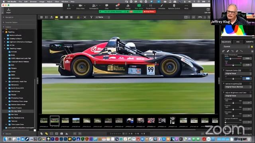Stop Video in the Zoom toolbar
Image resolution: width=255 pixels, height=143 pixels.
[x=80, y=7]
